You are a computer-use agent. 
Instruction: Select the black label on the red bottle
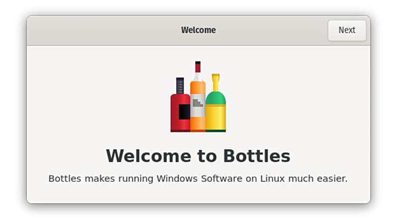pyautogui.click(x=184, y=112)
